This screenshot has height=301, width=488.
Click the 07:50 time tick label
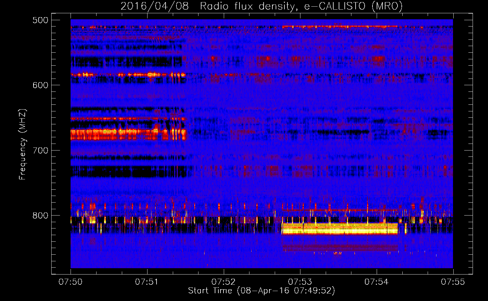click(71, 282)
